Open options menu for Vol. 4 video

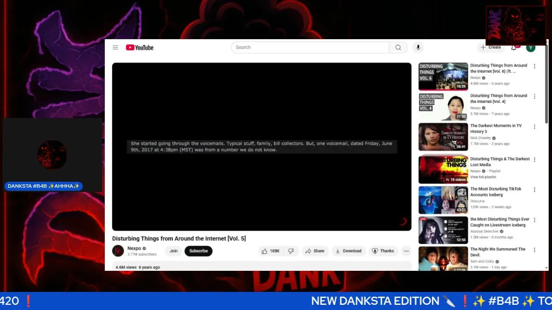coord(534,96)
